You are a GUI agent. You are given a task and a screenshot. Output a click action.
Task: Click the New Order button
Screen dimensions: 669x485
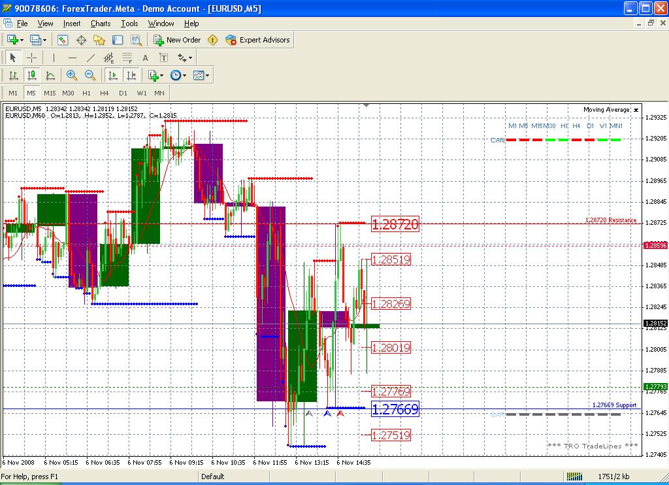pyautogui.click(x=177, y=40)
